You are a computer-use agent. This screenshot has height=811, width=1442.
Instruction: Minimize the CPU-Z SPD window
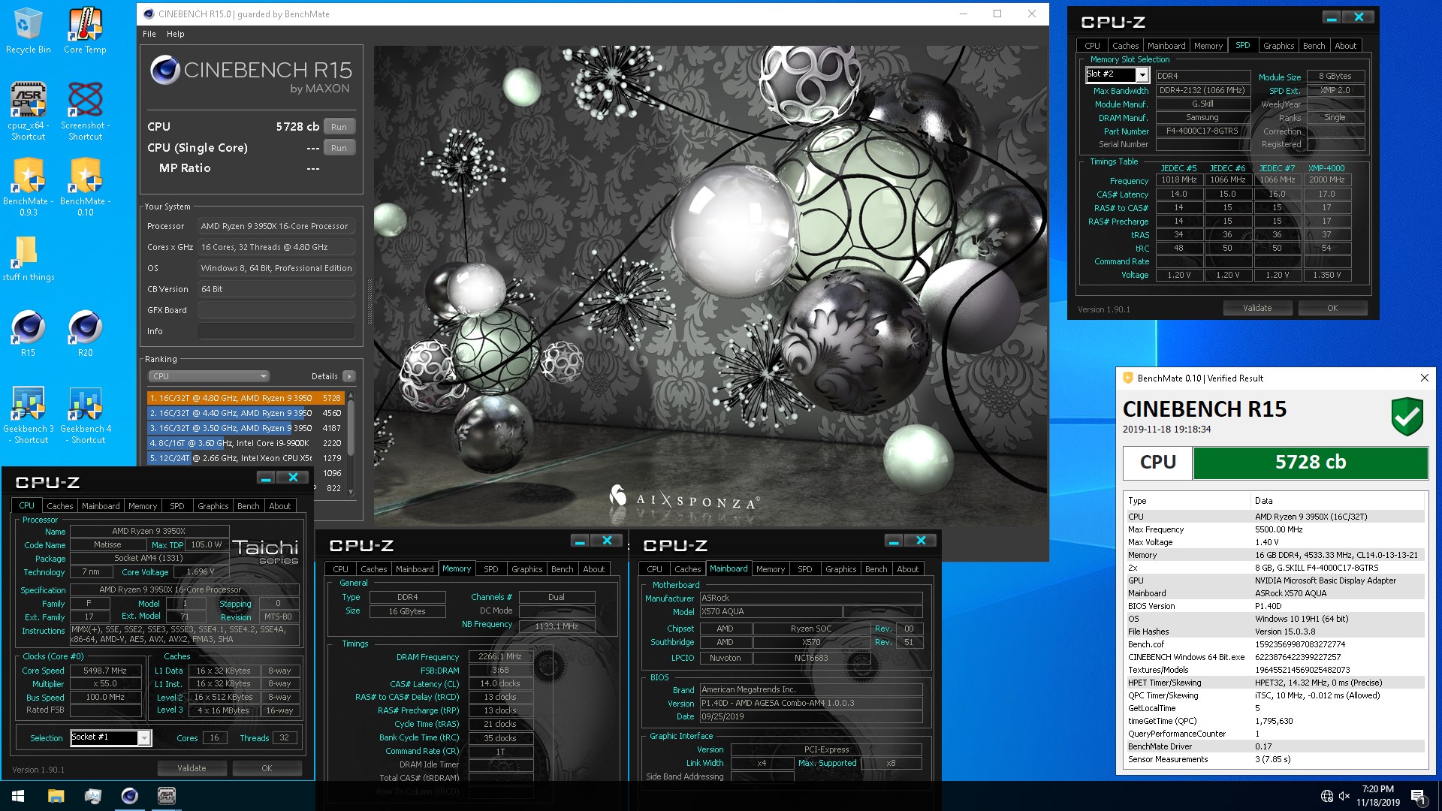(1331, 17)
